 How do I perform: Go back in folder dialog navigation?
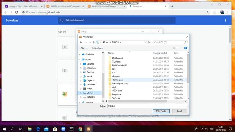point(81,43)
